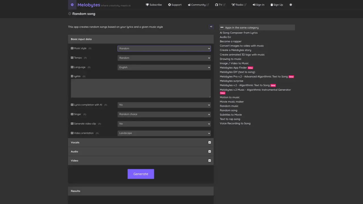Open the Tempo dropdown
Screen dimensions: 363x204
[x=164, y=58]
